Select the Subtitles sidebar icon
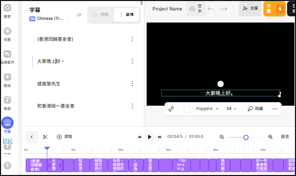 pos(7,123)
